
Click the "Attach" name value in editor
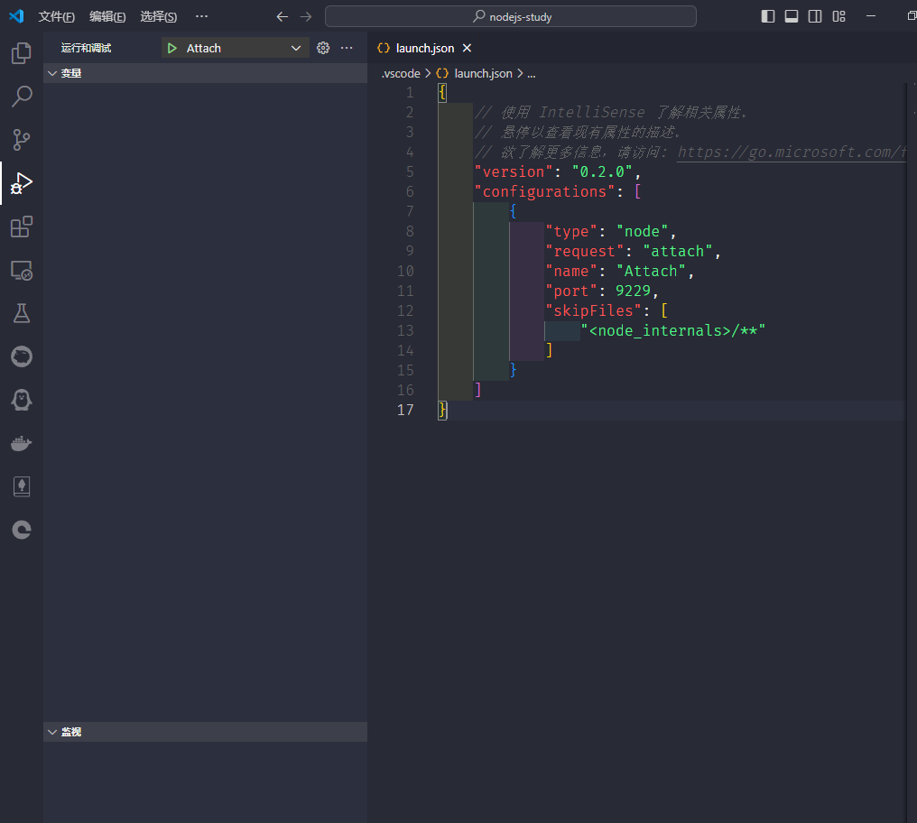pos(652,272)
